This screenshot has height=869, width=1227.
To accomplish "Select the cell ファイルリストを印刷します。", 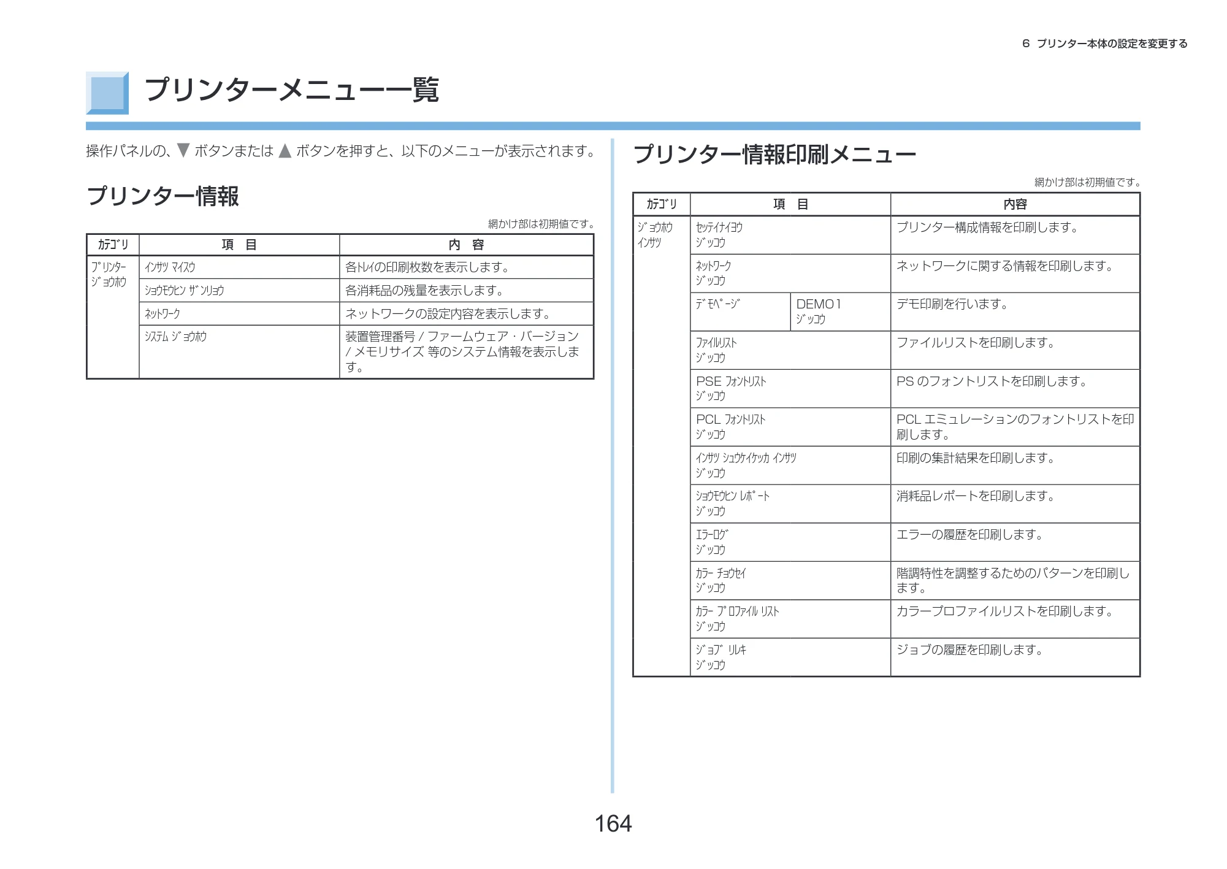I will pyautogui.click(x=1015, y=350).
